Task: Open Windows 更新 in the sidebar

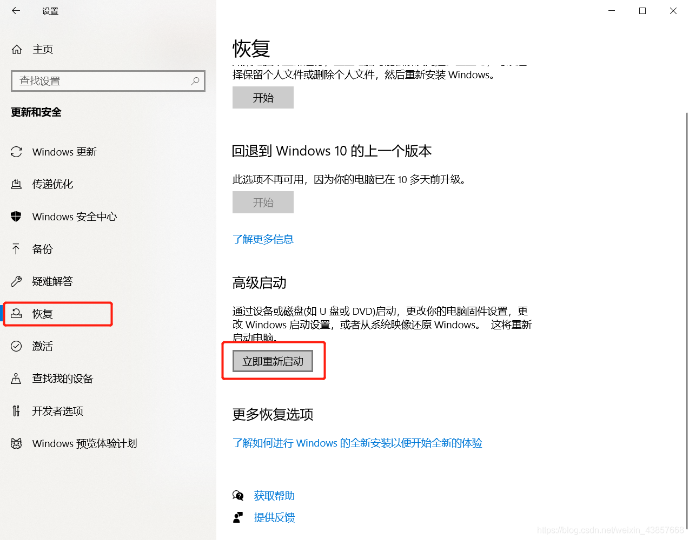Action: click(64, 152)
